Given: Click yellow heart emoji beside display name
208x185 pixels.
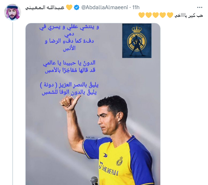Looking at the screenshot, I should pos(69,7).
